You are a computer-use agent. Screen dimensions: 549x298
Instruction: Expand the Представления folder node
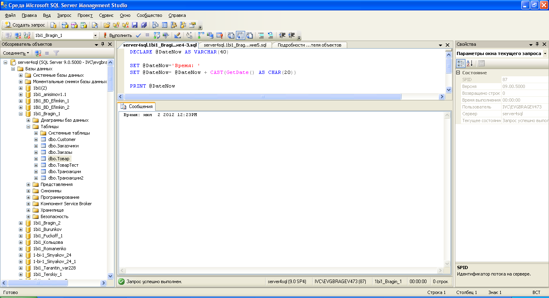coord(29,184)
